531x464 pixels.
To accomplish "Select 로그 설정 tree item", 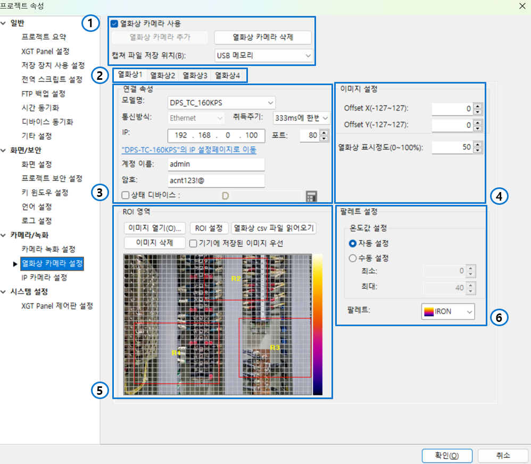I will point(37,221).
